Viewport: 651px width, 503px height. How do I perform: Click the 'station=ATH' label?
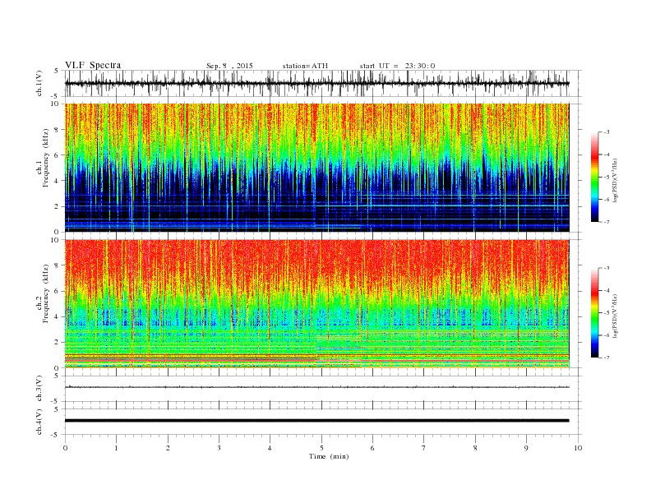(305, 66)
